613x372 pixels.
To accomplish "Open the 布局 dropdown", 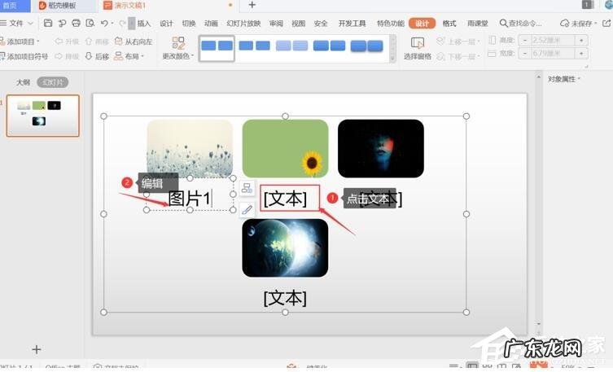I will [129, 56].
